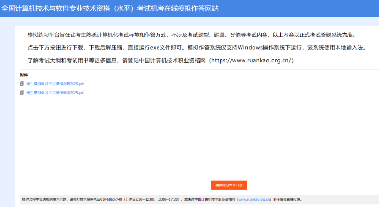Image resolution: width=379 pixels, height=207 pixels.
Task: Open the 考生模拟练习平台操作说明2025.pdf link
Action: tap(55, 84)
